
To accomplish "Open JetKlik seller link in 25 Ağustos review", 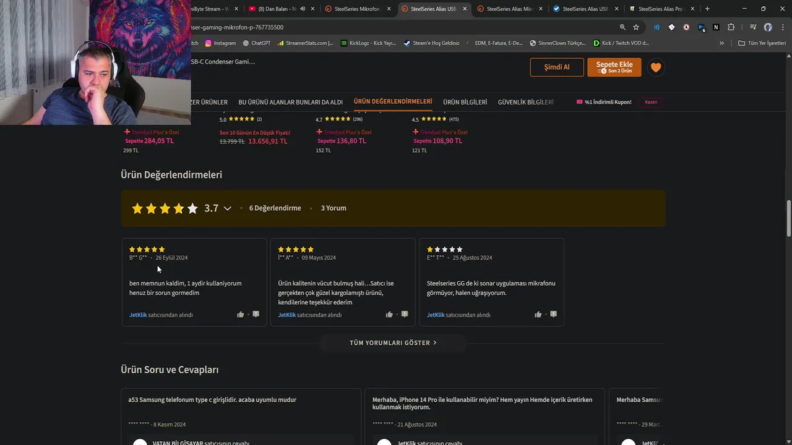I will [x=436, y=315].
